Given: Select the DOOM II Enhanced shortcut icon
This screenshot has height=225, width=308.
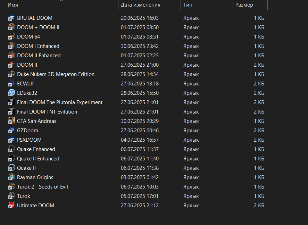Looking at the screenshot, I should (x=11, y=55).
